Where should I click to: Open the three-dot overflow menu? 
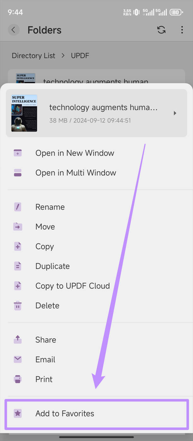tap(182, 30)
